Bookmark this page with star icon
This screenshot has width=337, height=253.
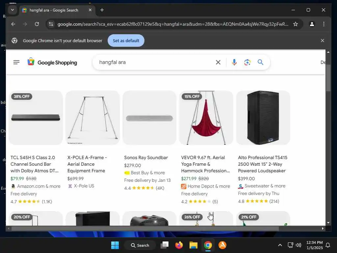point(296,24)
